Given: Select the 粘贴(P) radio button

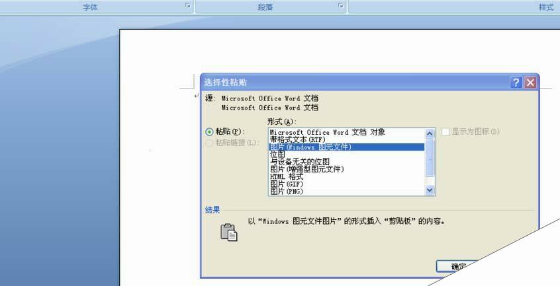Looking at the screenshot, I should tap(209, 132).
